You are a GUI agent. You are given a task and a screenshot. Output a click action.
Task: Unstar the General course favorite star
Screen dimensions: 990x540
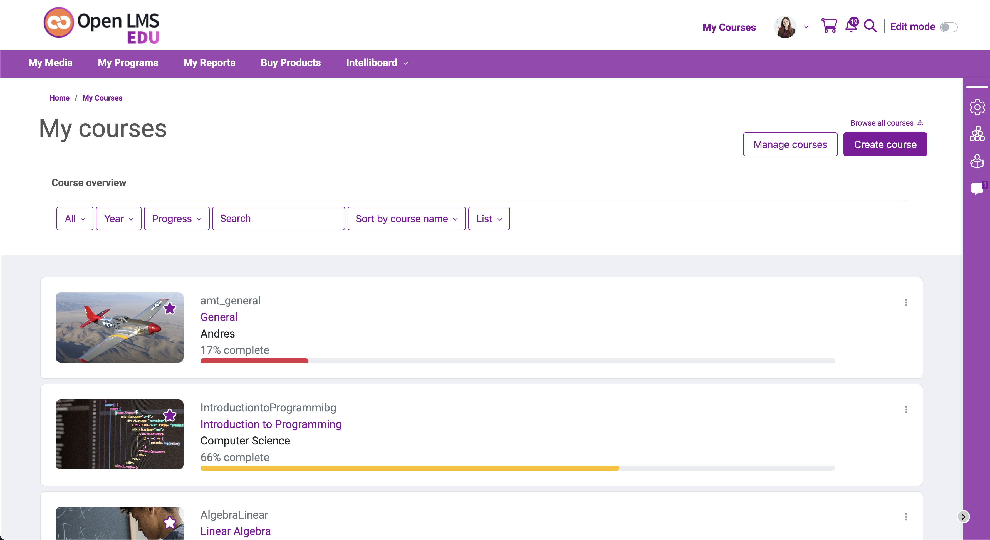pyautogui.click(x=169, y=308)
